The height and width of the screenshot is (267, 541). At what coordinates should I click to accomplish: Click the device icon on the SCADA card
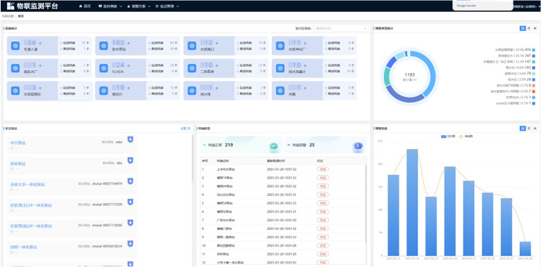pos(104,68)
